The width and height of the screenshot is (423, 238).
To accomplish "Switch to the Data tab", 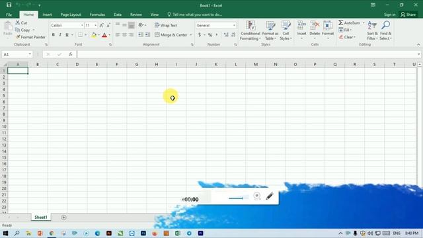I will (118, 15).
